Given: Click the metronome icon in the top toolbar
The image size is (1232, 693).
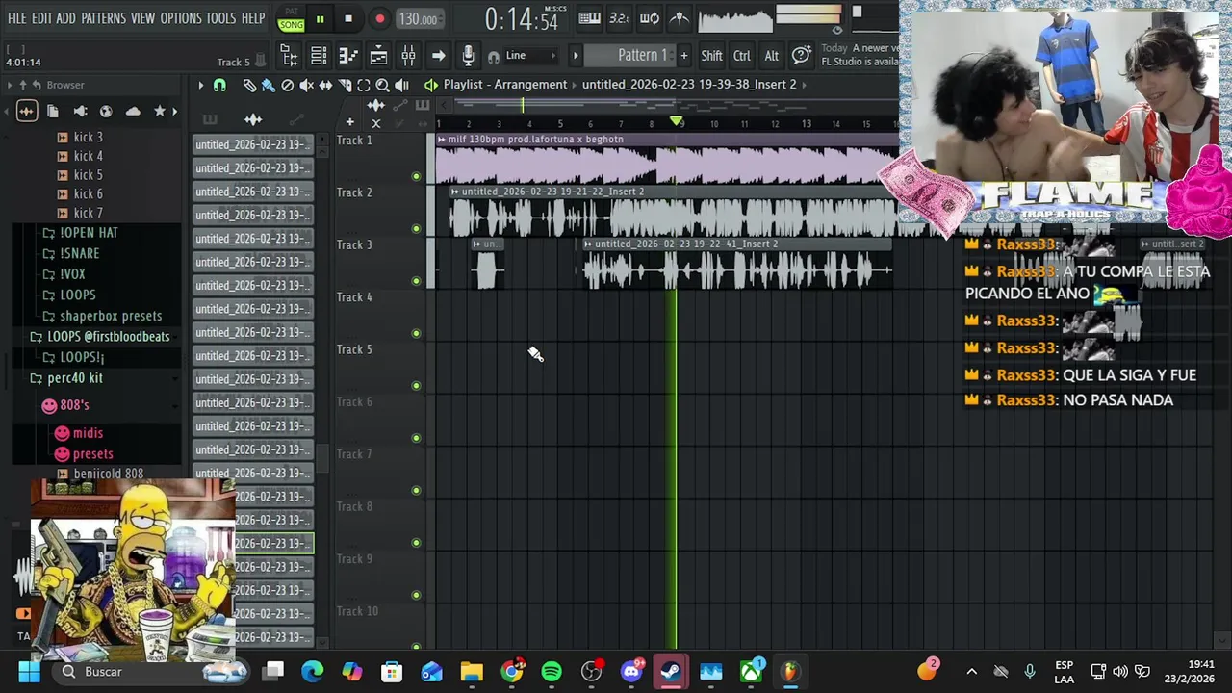Looking at the screenshot, I should click(680, 18).
